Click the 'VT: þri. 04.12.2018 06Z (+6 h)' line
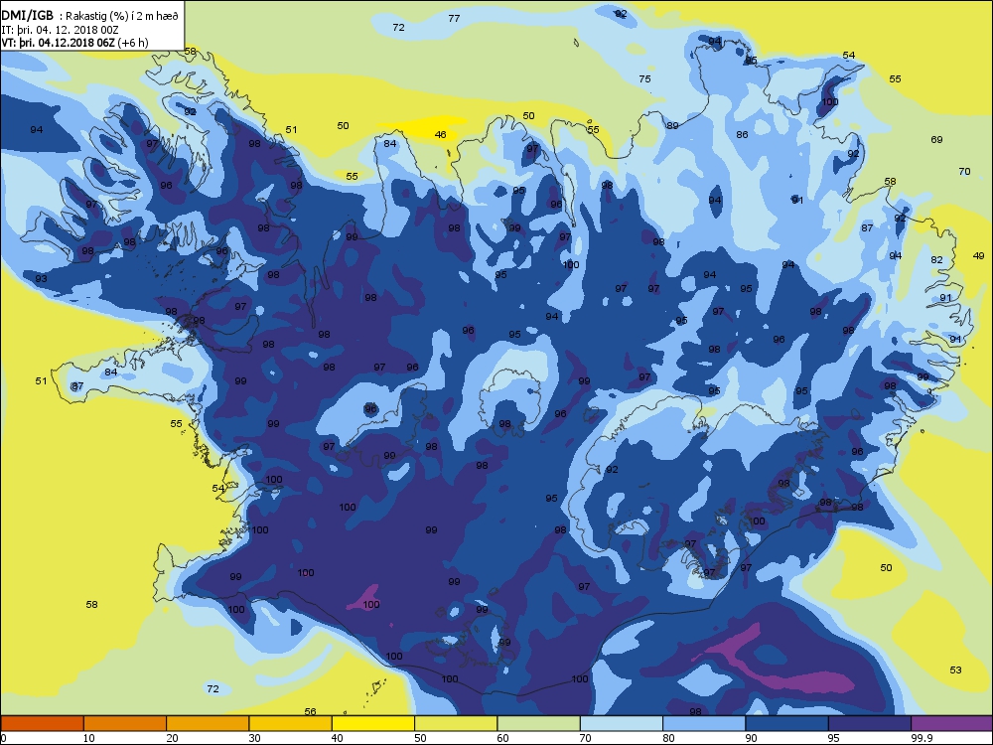 coord(74,43)
